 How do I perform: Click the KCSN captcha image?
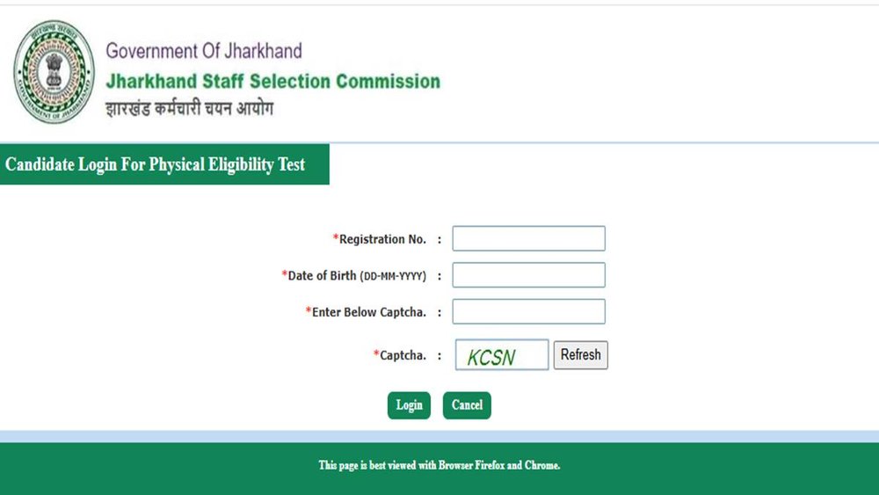click(502, 355)
